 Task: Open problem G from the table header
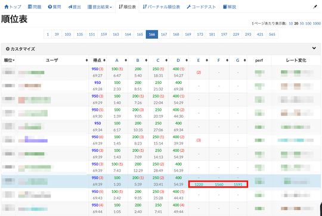click(237, 60)
